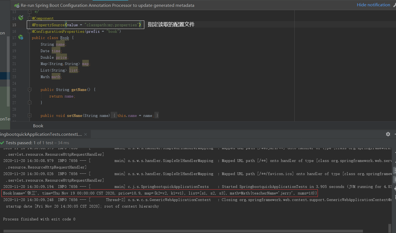The height and width of the screenshot is (233, 396).
Task: Click the setName method name
Action: [x=75, y=116]
